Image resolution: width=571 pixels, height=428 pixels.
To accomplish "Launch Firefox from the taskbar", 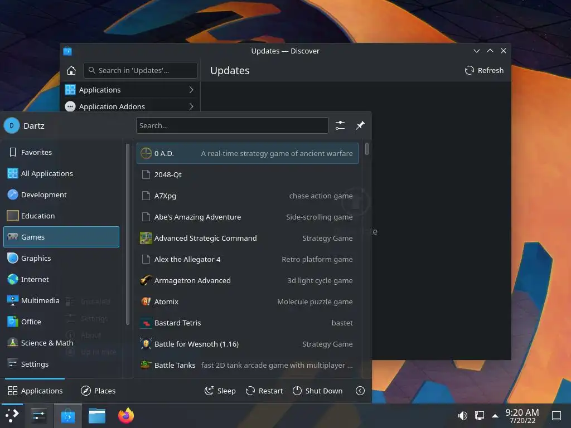I will point(126,416).
